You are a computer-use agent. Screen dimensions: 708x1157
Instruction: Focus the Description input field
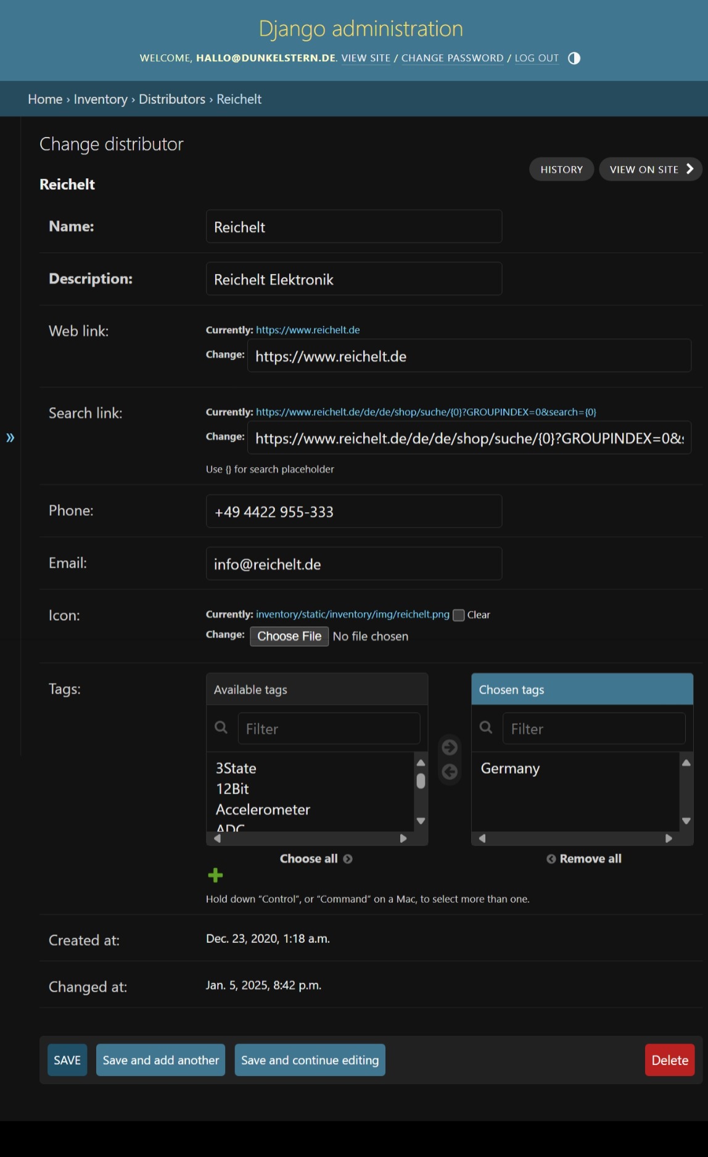pos(354,279)
